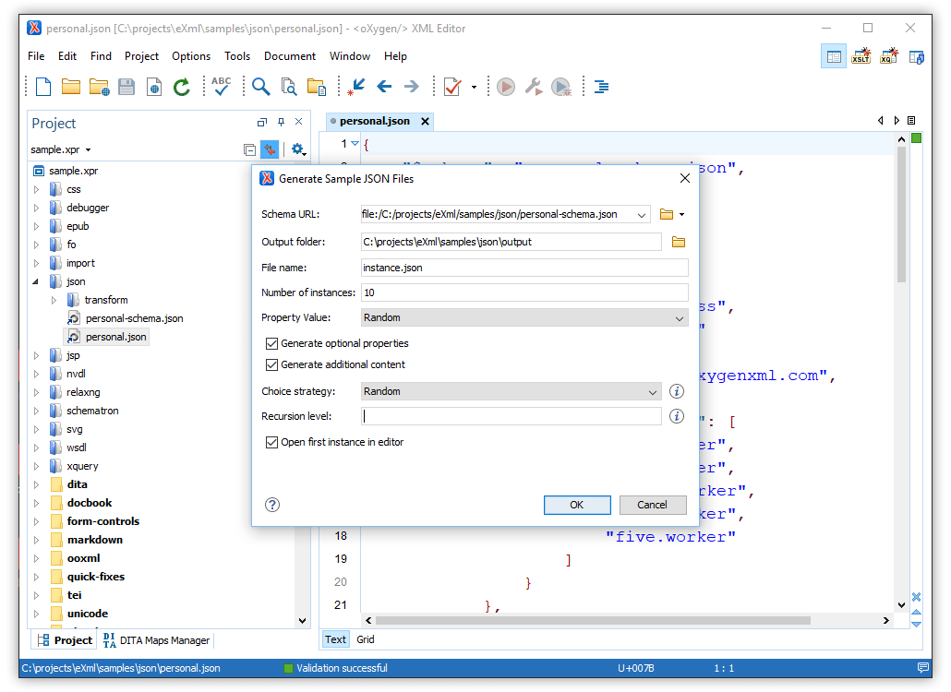Close the personal.json editor tab
This screenshot has height=692, width=951.
pyautogui.click(x=425, y=121)
